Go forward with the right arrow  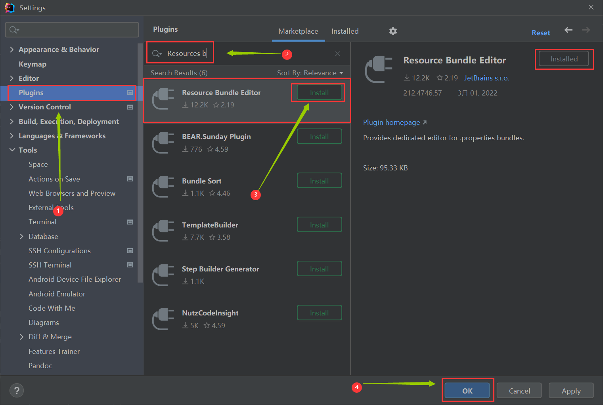pyautogui.click(x=586, y=30)
